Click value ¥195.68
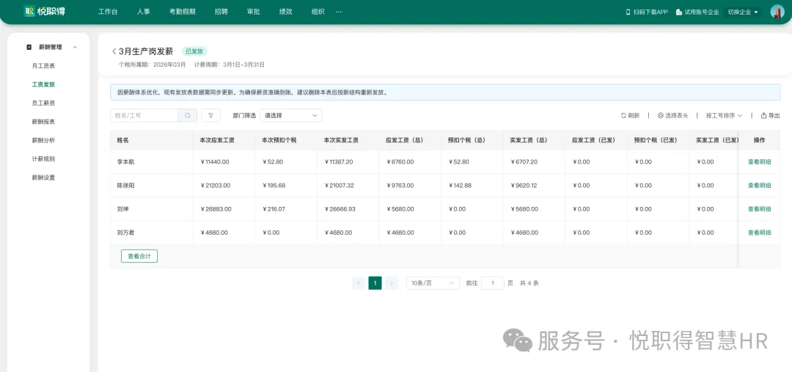The width and height of the screenshot is (792, 372). click(x=274, y=186)
